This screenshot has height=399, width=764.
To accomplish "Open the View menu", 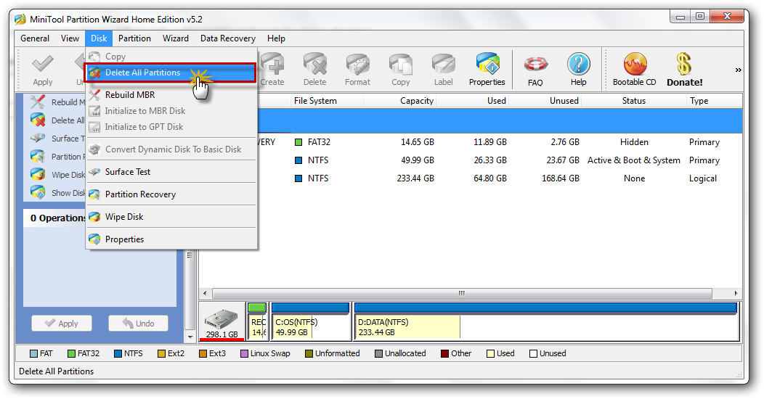I will (x=70, y=38).
